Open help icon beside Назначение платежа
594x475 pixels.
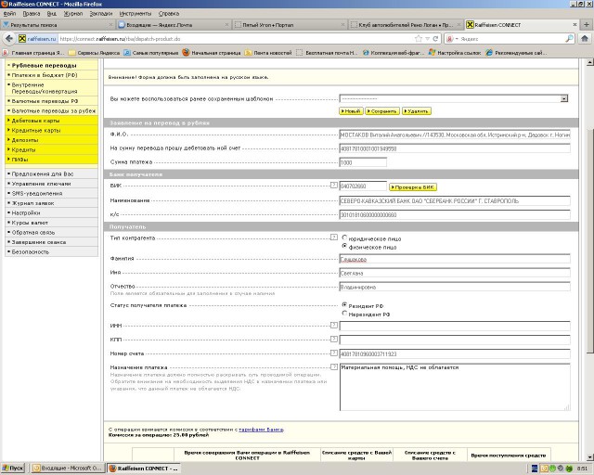point(333,367)
